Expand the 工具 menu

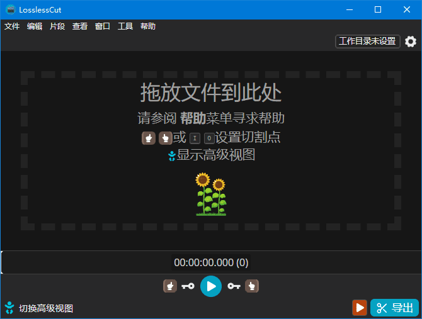point(125,26)
